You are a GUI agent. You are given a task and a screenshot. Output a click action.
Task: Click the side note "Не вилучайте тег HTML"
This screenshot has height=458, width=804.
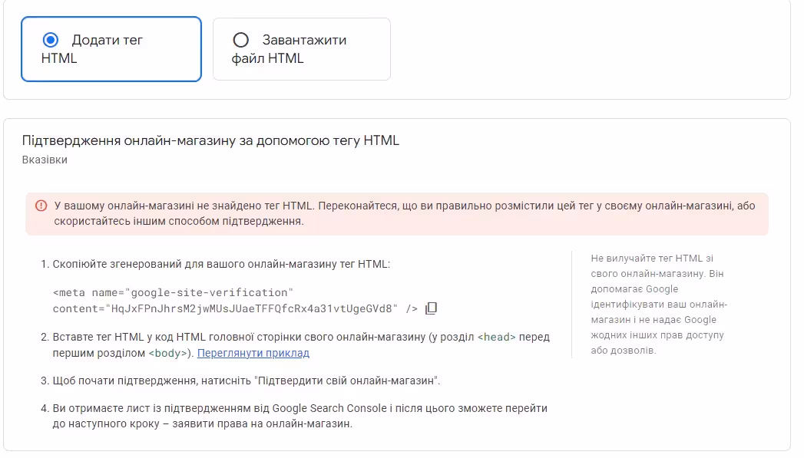659,305
